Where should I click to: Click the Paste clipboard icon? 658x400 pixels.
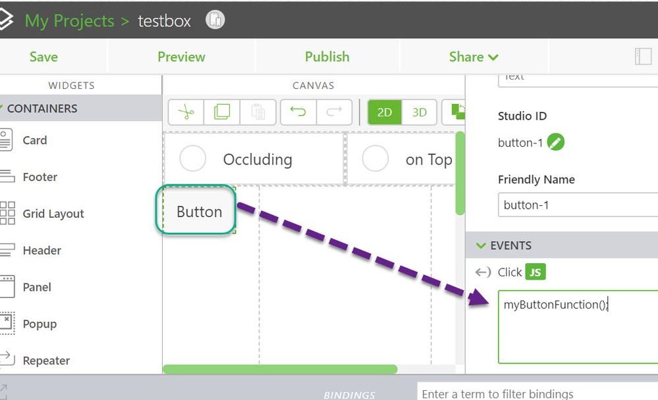(x=258, y=113)
